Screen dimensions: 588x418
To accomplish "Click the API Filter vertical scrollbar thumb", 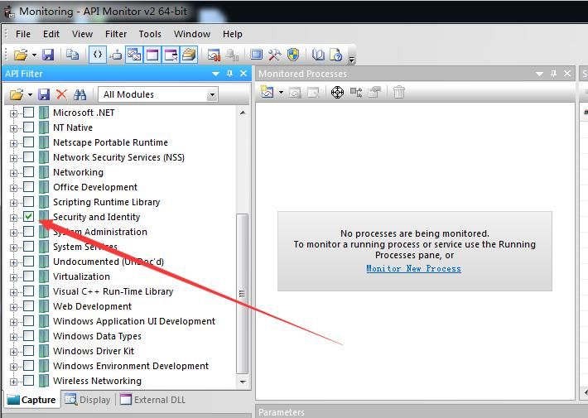I will (x=243, y=293).
